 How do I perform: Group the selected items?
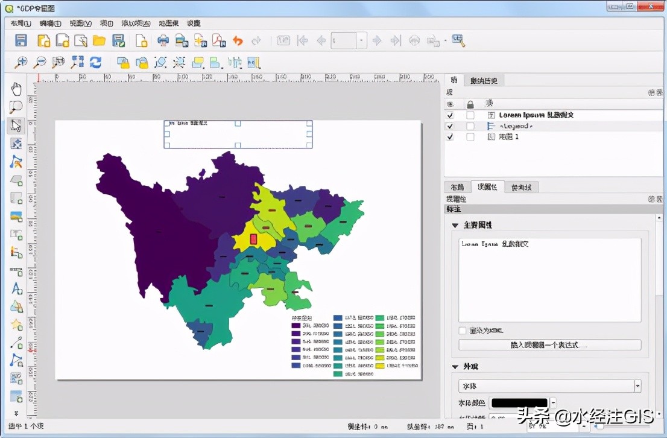click(x=160, y=63)
